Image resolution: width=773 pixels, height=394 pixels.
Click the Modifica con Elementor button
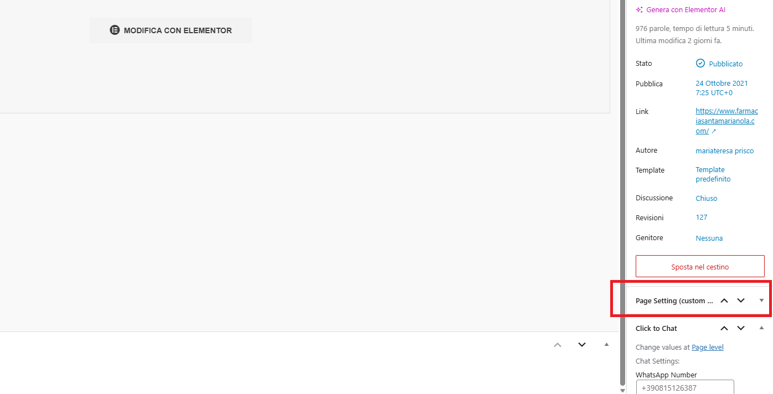171,30
